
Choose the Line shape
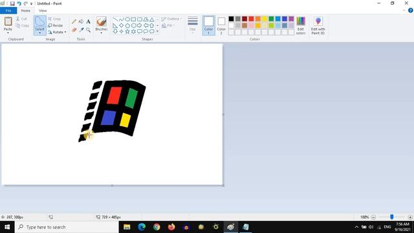pos(115,19)
